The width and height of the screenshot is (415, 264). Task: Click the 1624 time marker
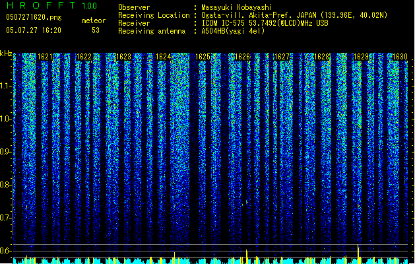click(164, 57)
